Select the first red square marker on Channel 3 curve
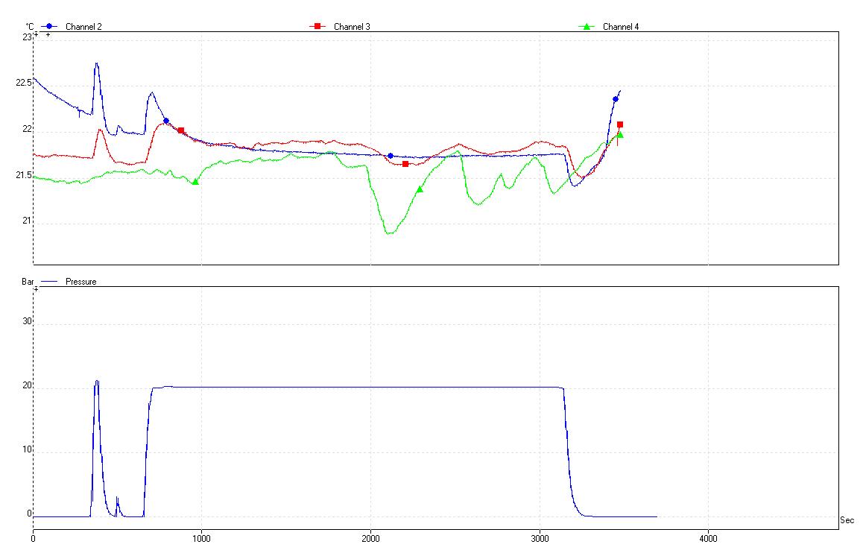Screen dimensions: 866x550 (x=181, y=130)
